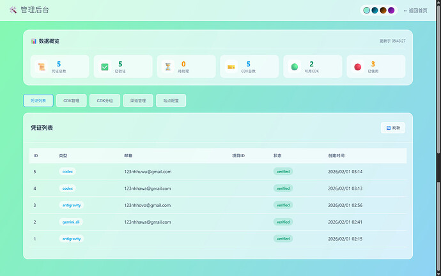This screenshot has height=276, width=441.
Task: Click the 邮箱 column header
Action: (x=128, y=156)
